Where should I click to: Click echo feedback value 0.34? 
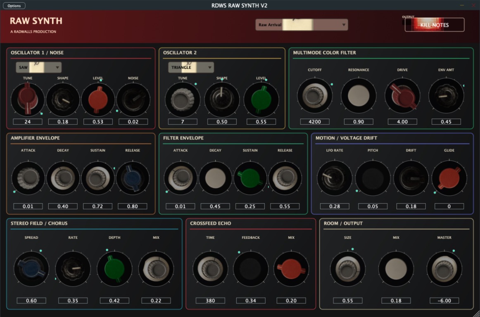tap(251, 300)
